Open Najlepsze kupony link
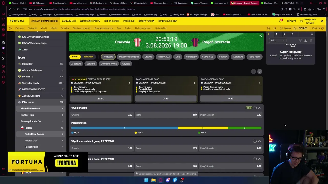 point(143,28)
